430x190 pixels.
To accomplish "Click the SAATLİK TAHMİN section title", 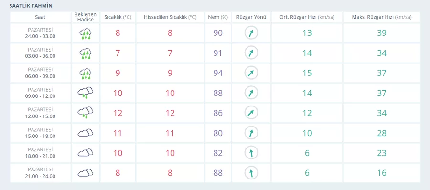I will 31,5.
